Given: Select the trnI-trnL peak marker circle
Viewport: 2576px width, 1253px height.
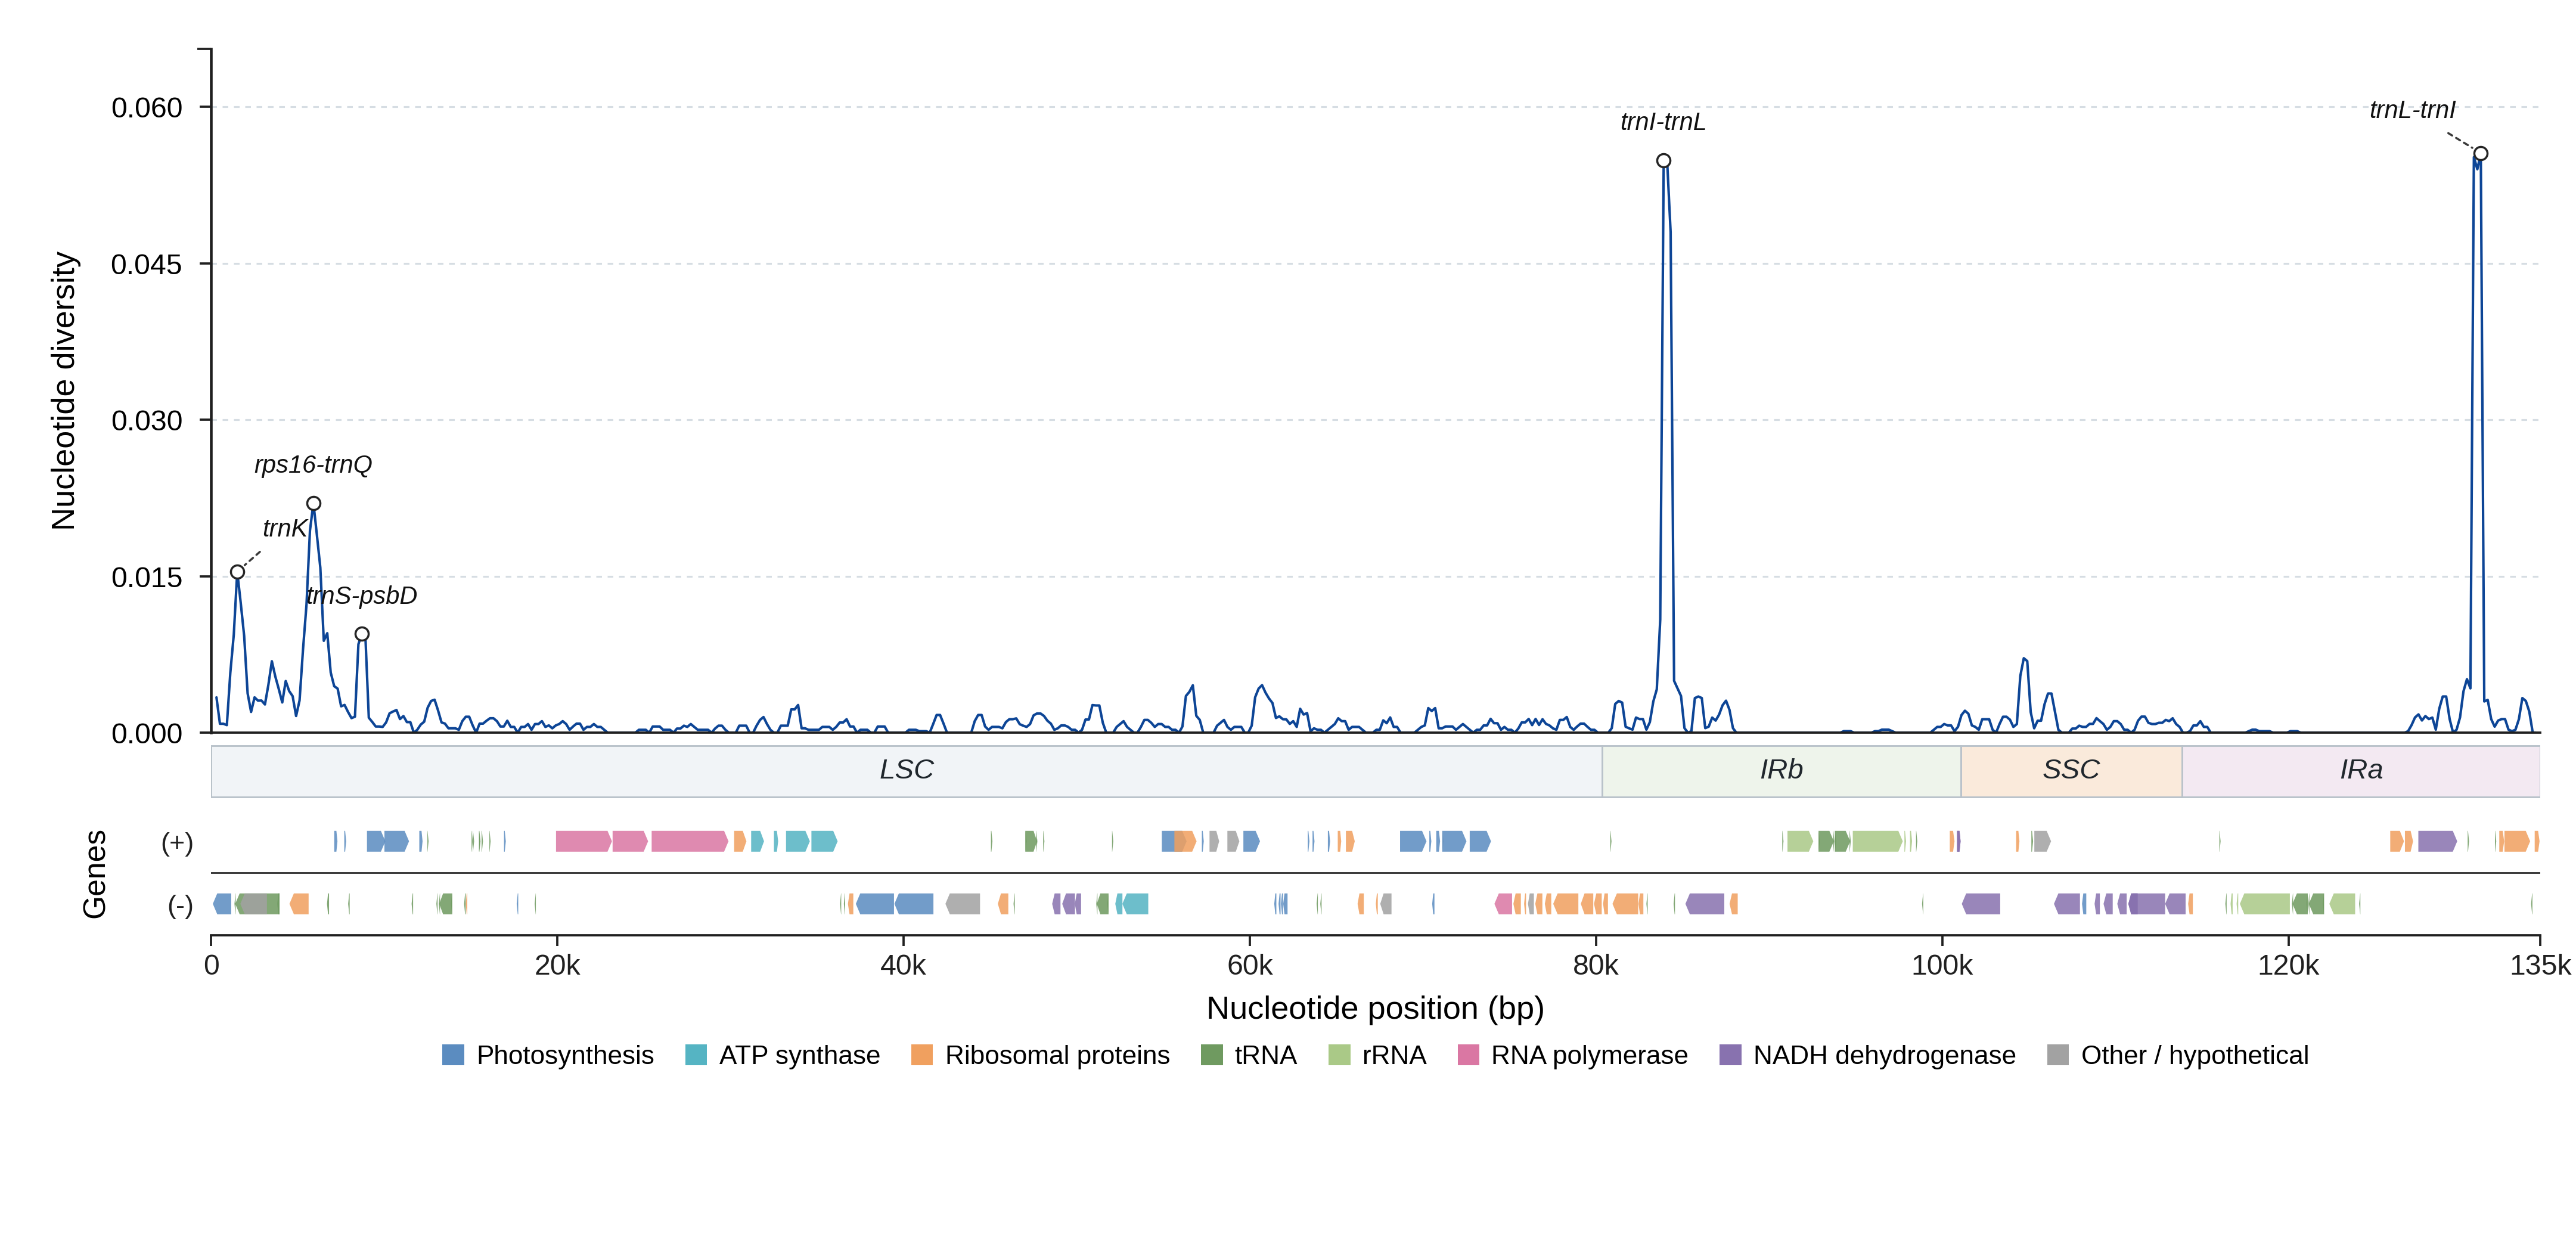Looking at the screenshot, I should [1663, 161].
